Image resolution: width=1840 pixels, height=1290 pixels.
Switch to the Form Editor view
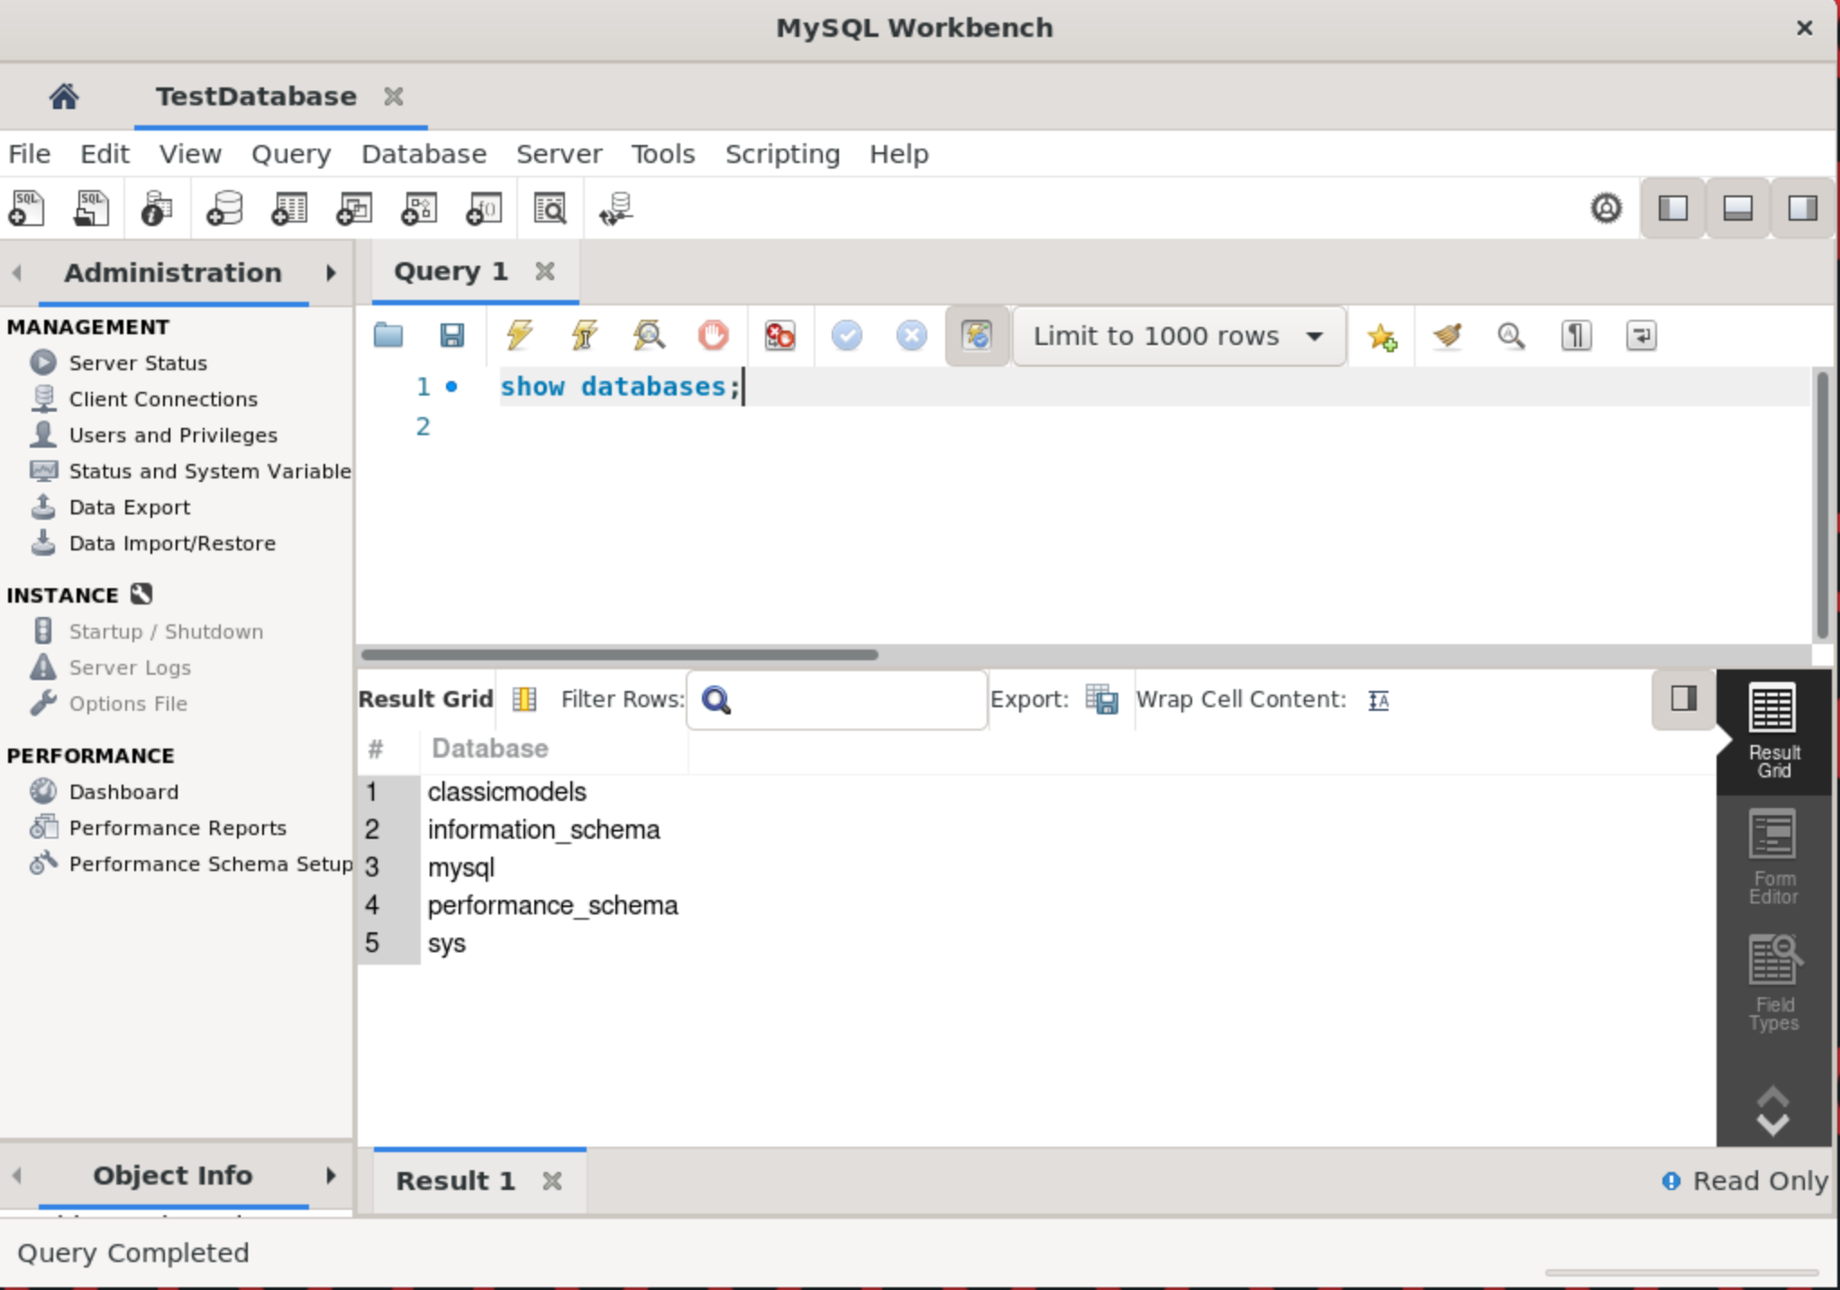point(1772,857)
